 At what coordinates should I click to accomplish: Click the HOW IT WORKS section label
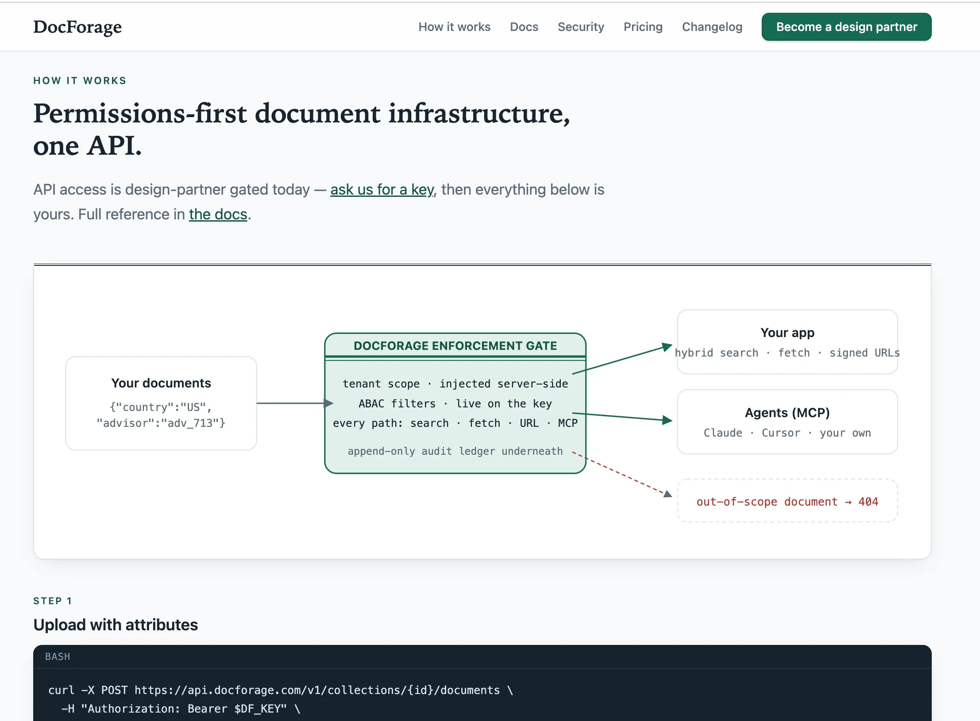tap(80, 81)
